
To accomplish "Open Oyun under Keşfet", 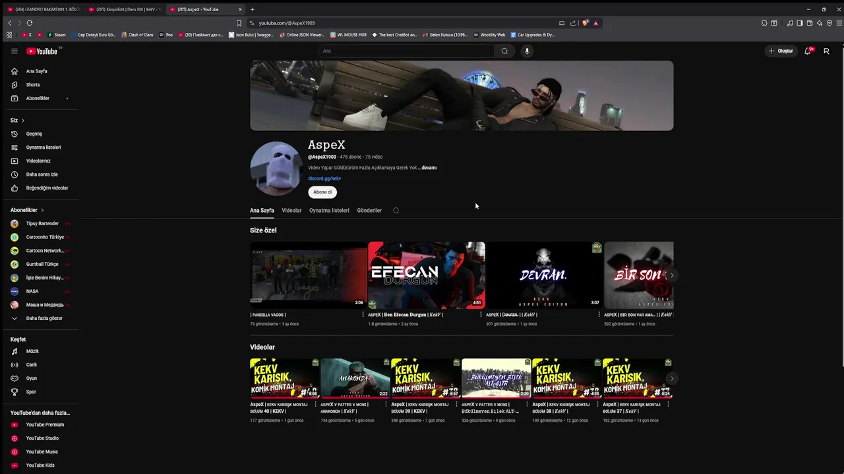I will click(31, 379).
